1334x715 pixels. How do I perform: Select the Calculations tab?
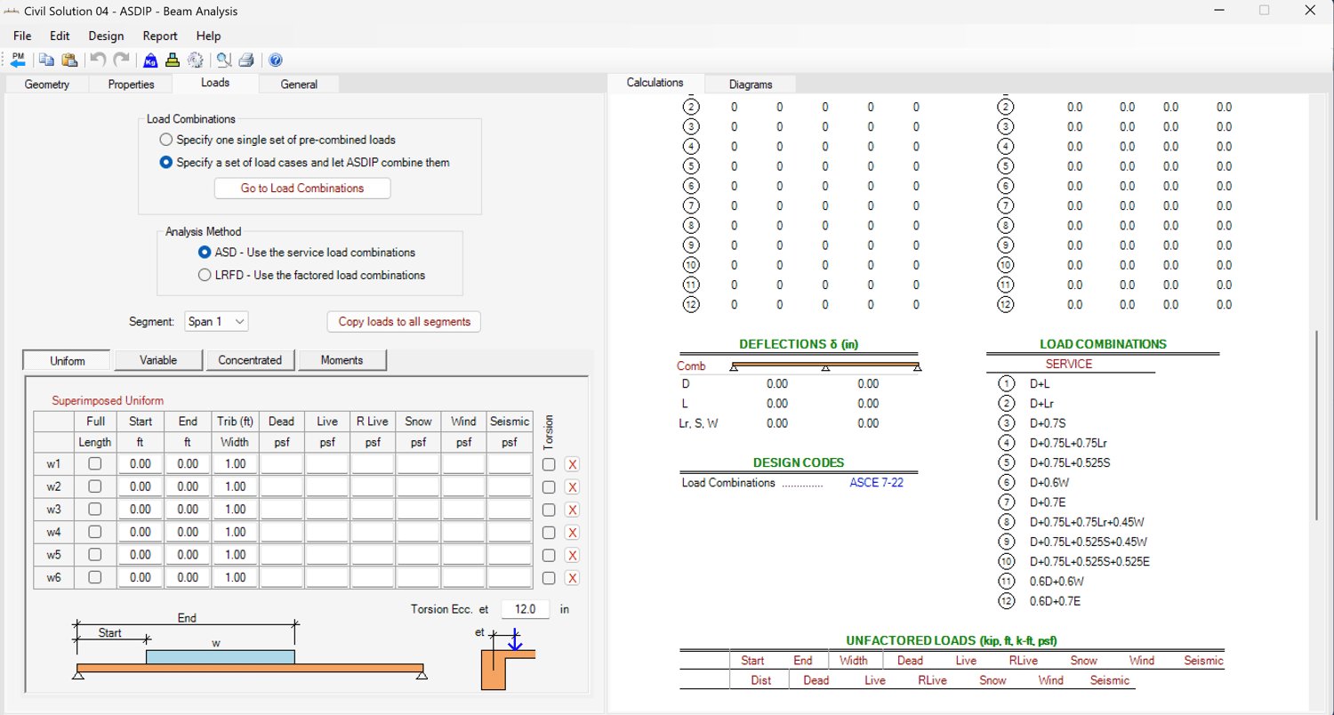pyautogui.click(x=655, y=83)
